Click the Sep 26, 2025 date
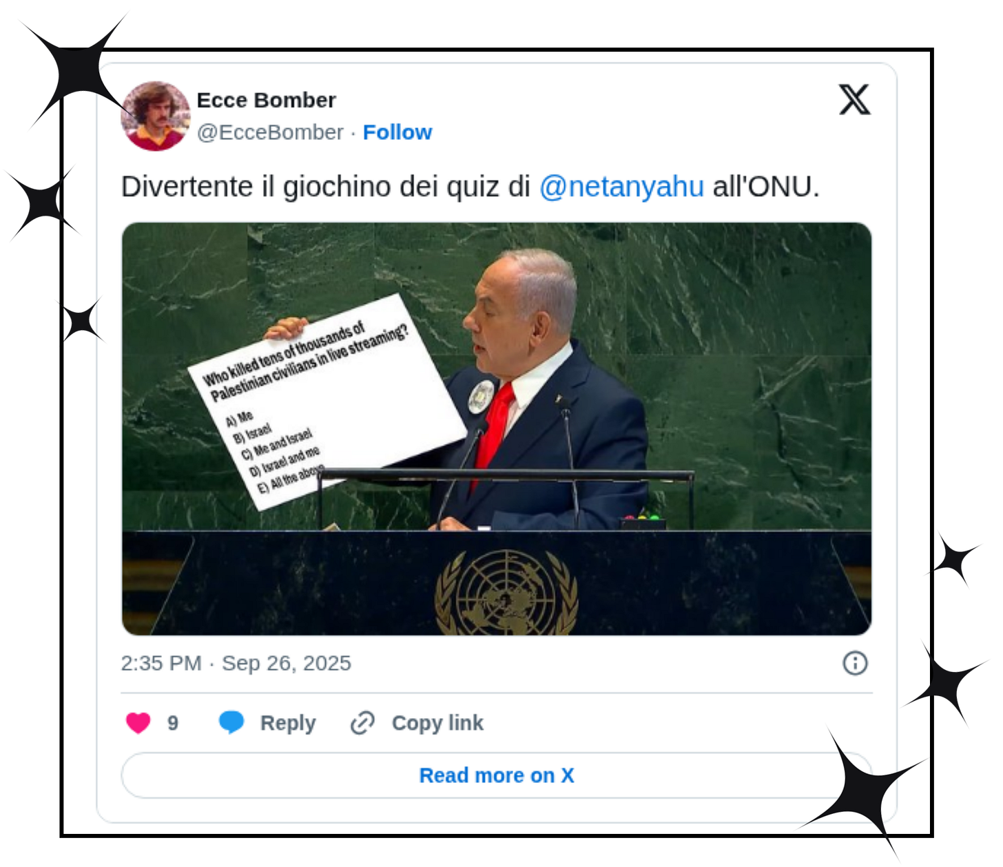The image size is (1003, 867). (287, 663)
